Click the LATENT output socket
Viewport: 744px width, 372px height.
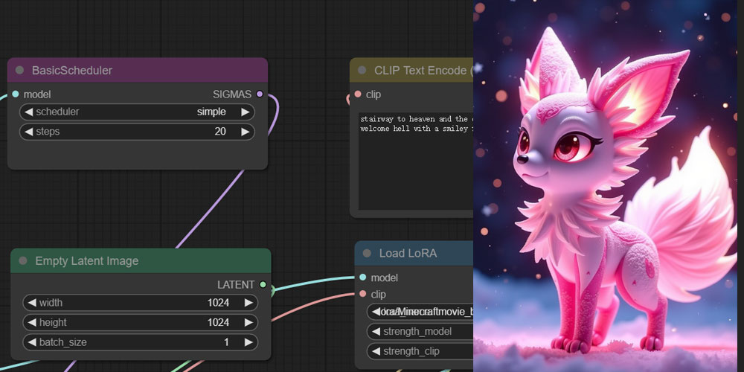[263, 285]
